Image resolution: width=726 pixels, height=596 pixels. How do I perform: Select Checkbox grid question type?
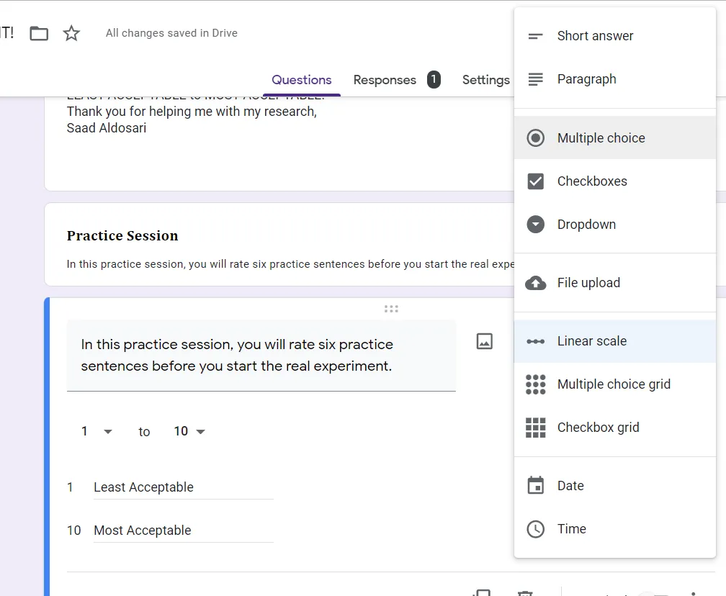[598, 428]
